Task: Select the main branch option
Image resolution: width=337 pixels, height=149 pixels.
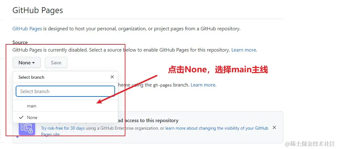Action: point(32,106)
